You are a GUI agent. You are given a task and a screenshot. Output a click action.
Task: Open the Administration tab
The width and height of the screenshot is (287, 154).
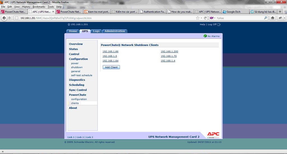coord(115,31)
